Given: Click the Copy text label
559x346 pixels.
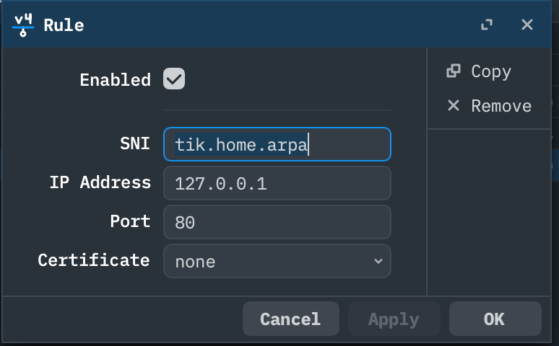Looking at the screenshot, I should tap(491, 71).
